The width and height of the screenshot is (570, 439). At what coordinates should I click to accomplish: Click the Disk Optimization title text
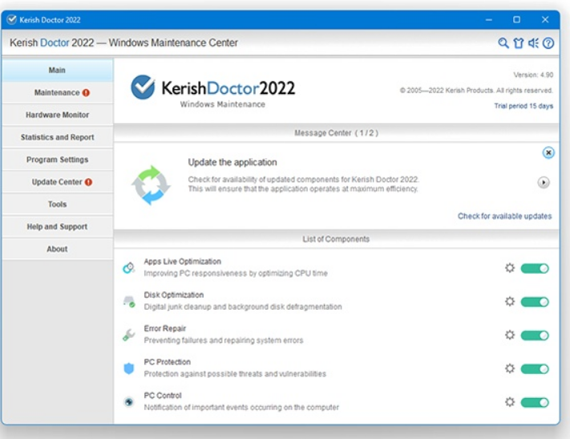pyautogui.click(x=174, y=295)
